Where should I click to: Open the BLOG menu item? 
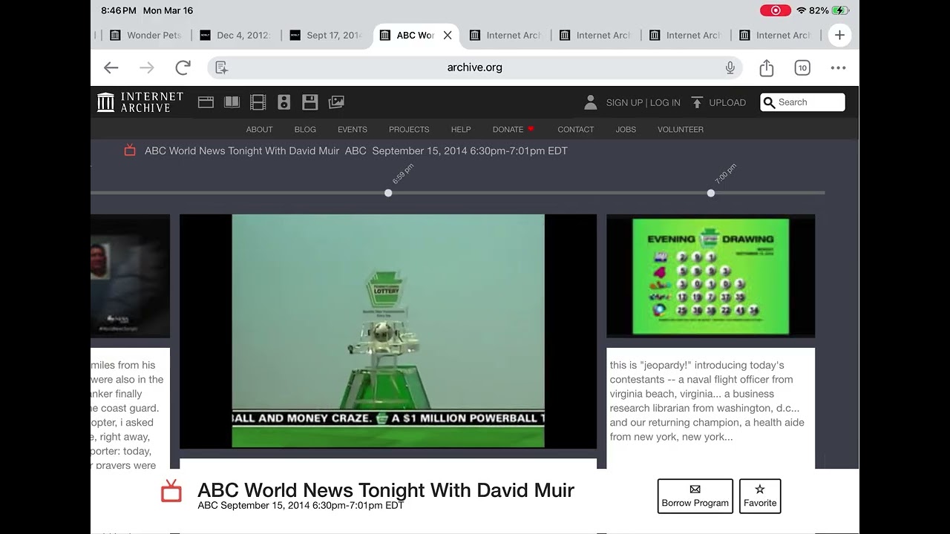[305, 129]
